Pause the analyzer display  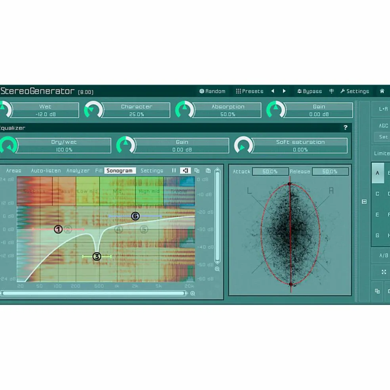coord(174,170)
